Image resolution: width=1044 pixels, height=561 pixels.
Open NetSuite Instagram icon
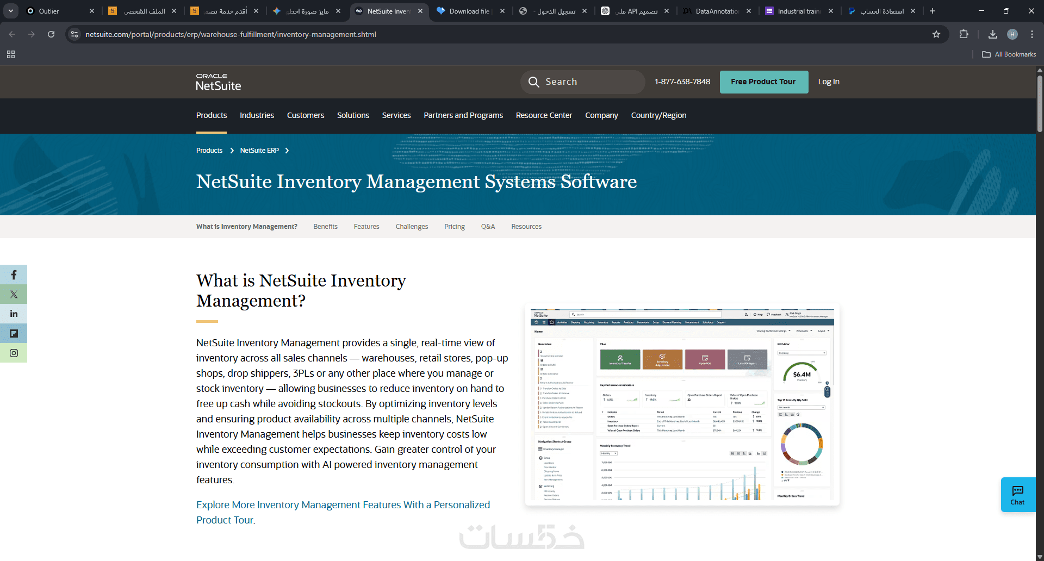pos(14,353)
